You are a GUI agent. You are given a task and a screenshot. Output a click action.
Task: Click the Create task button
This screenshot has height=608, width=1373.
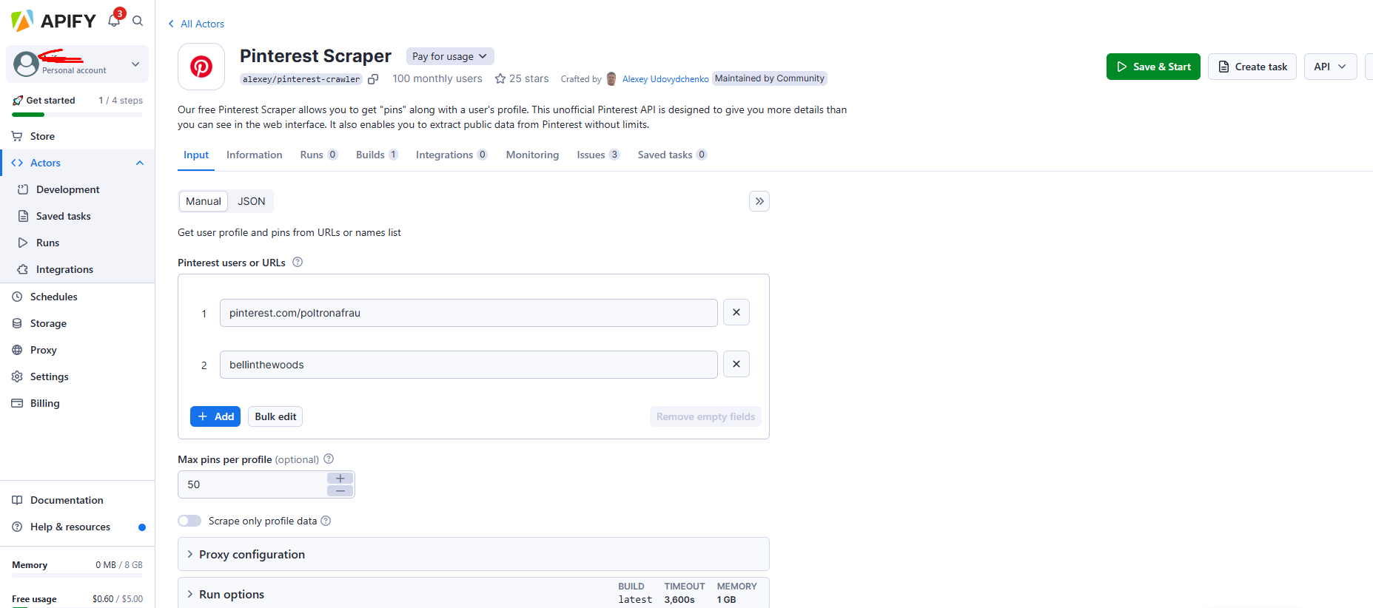[x=1252, y=67]
